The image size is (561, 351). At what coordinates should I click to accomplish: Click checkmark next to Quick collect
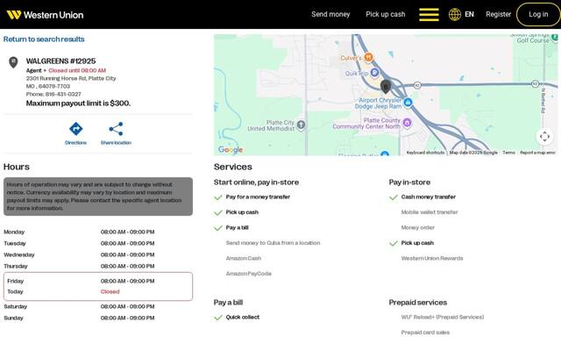(218, 318)
